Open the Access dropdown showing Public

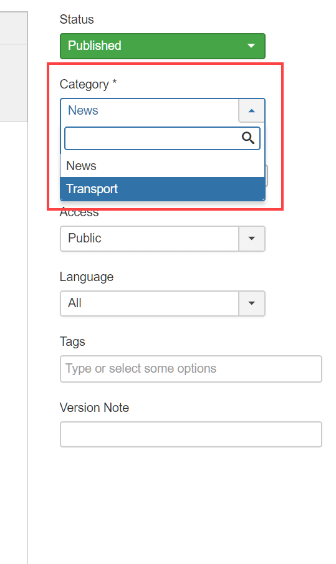163,239
